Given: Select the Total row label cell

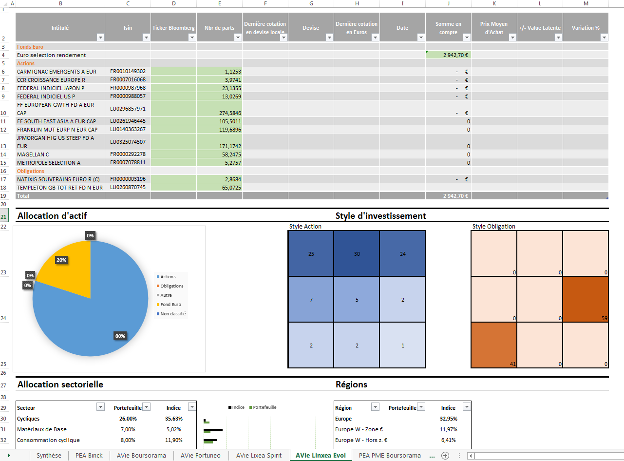Looking at the screenshot, I should [x=60, y=195].
